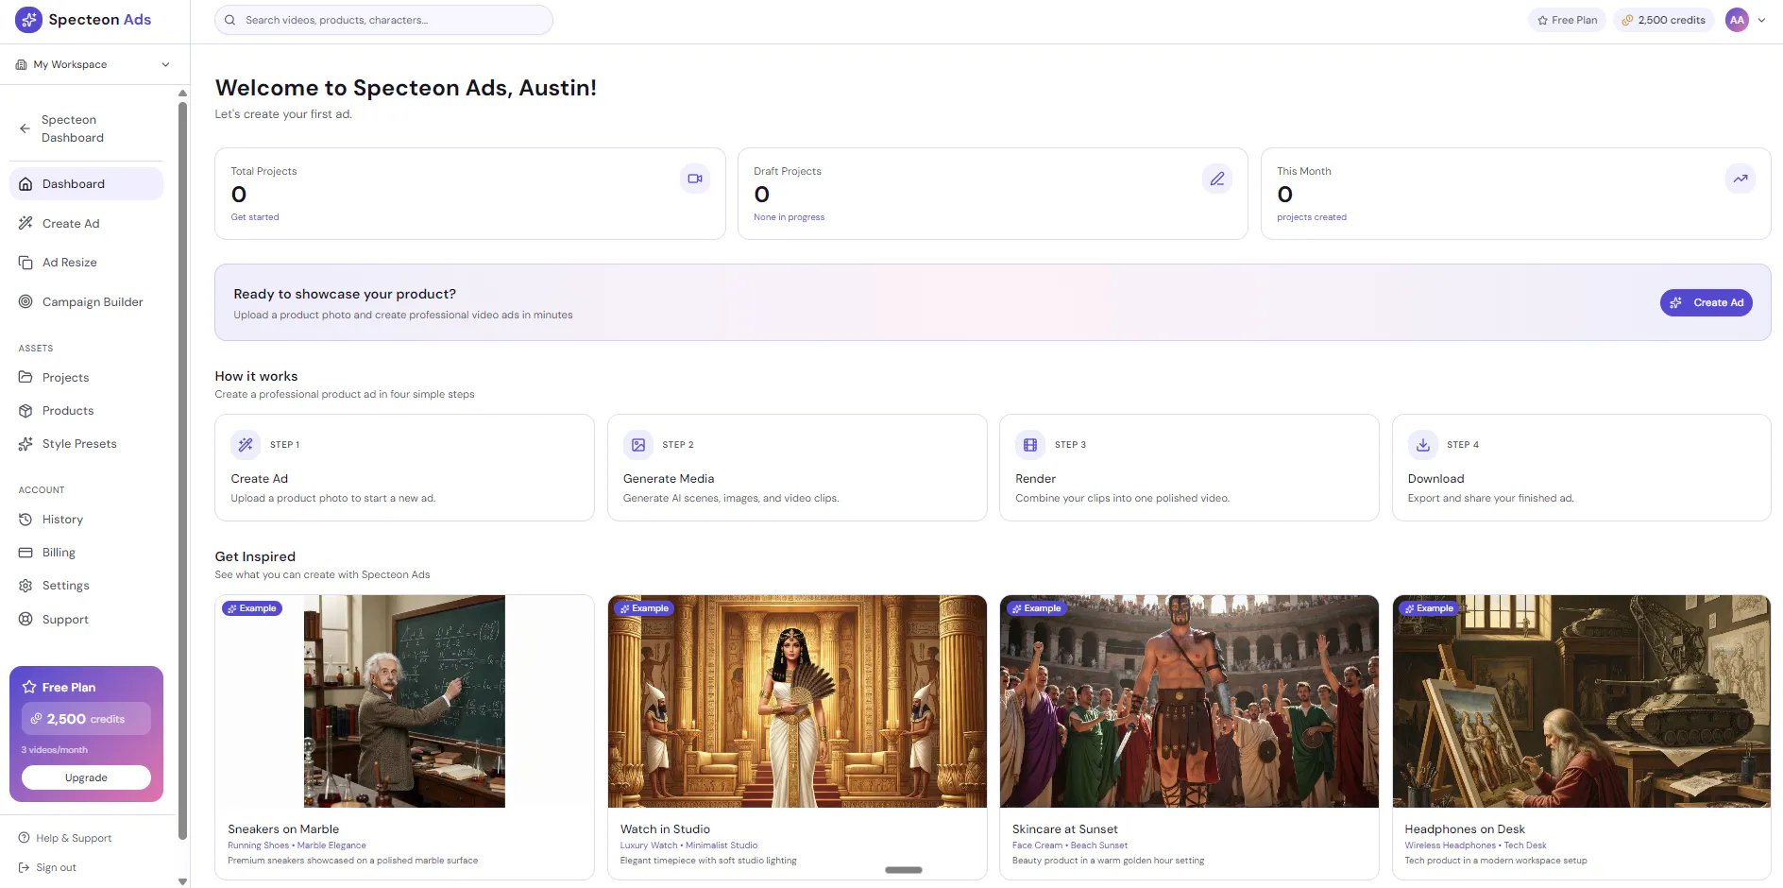Click the 'projects created' text
1783x888 pixels.
(x=1312, y=217)
